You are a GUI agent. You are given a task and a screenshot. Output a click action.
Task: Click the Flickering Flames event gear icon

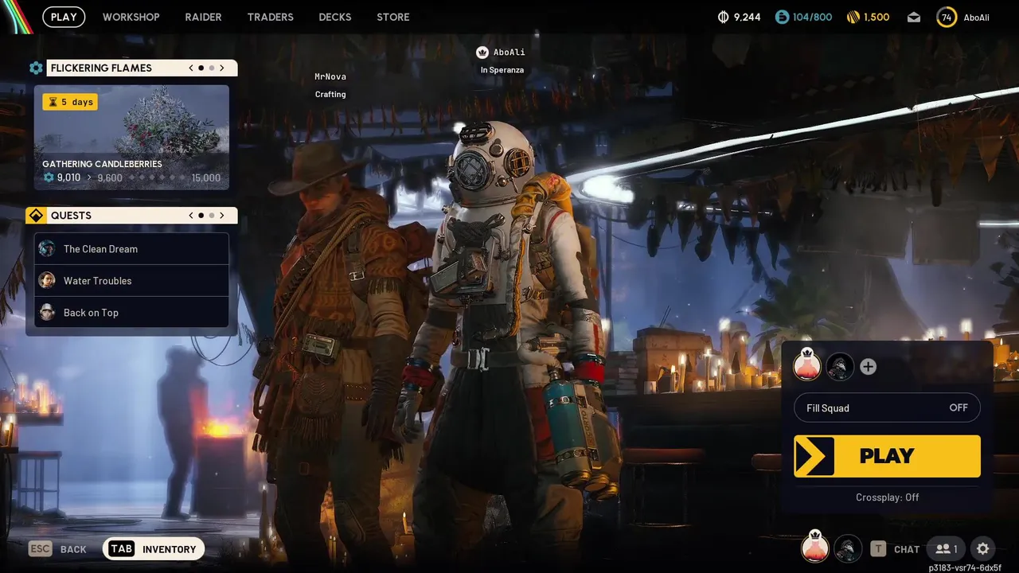tap(36, 68)
